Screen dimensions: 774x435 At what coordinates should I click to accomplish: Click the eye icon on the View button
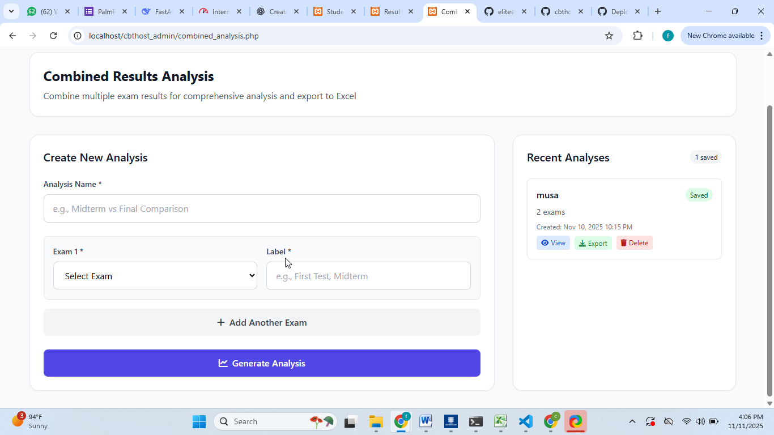[545, 243]
